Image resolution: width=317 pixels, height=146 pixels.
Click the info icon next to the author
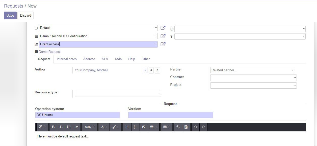pos(145,70)
